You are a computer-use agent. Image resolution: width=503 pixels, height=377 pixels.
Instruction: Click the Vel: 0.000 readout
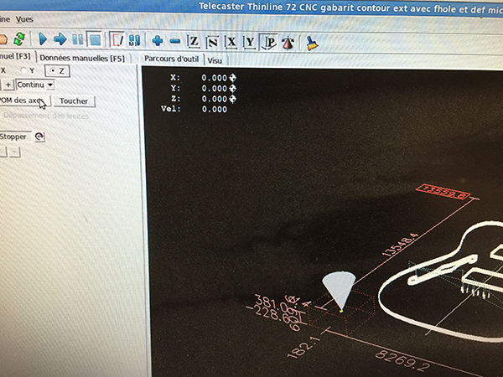click(x=194, y=109)
